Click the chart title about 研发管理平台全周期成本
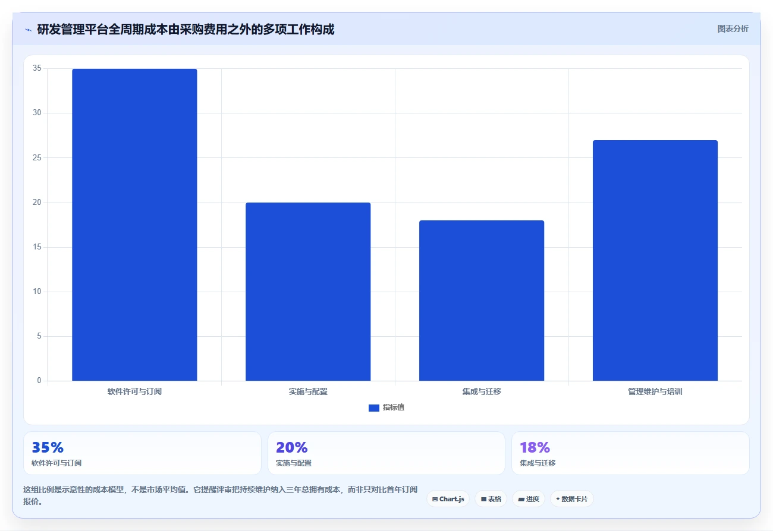Viewport: 773px width, 531px height. pyautogui.click(x=186, y=30)
